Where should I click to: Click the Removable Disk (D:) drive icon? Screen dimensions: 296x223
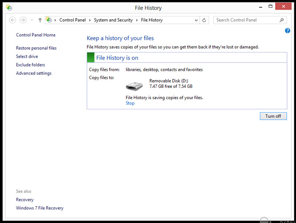134,86
